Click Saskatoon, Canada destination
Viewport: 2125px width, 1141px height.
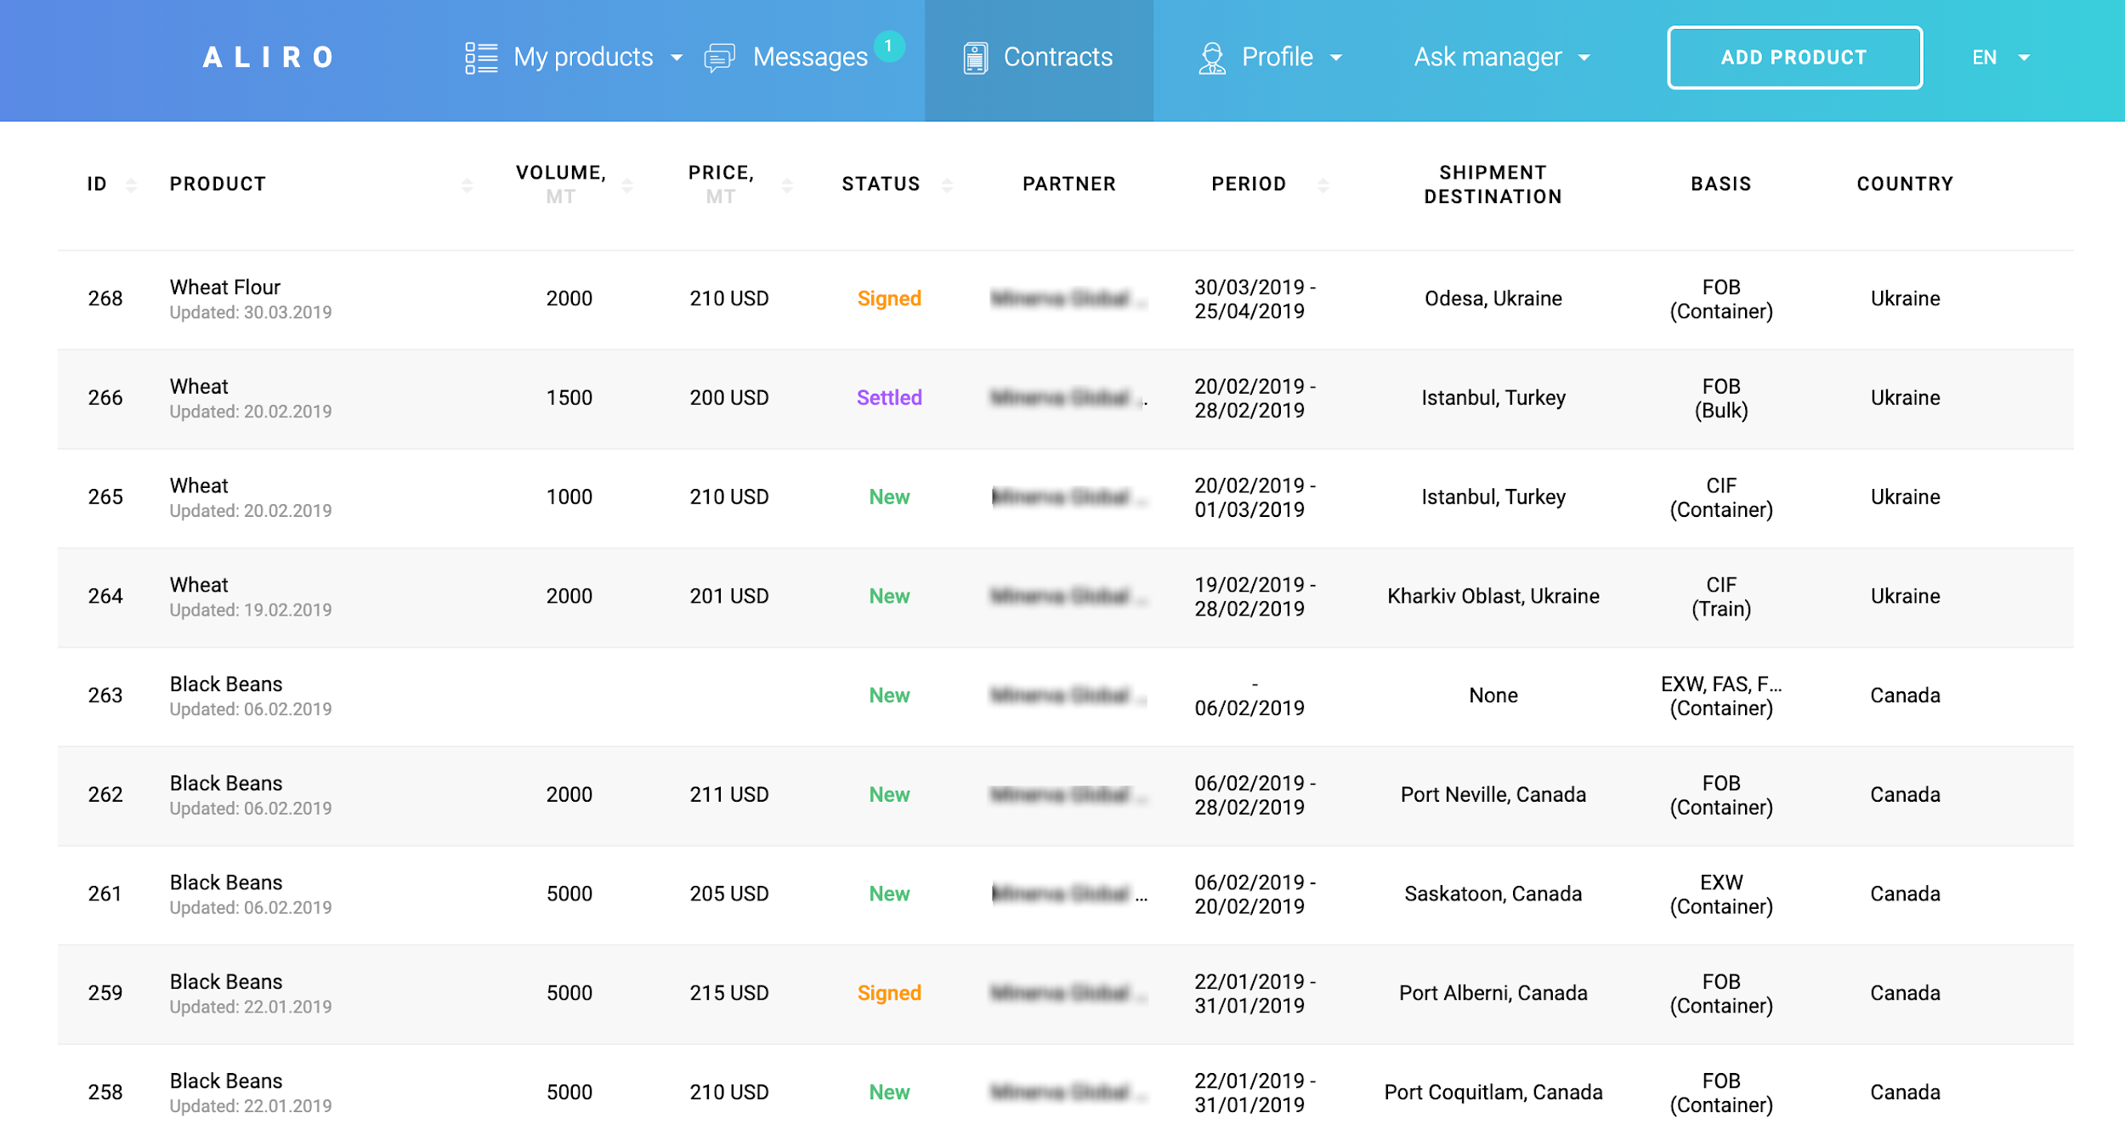(x=1493, y=894)
